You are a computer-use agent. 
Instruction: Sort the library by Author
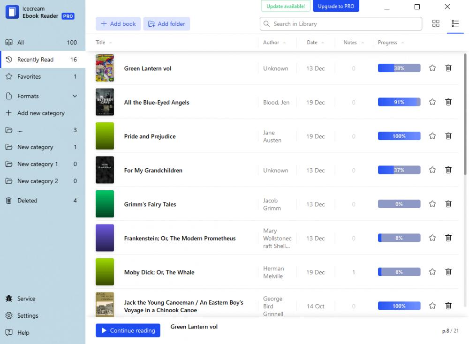pos(272,42)
